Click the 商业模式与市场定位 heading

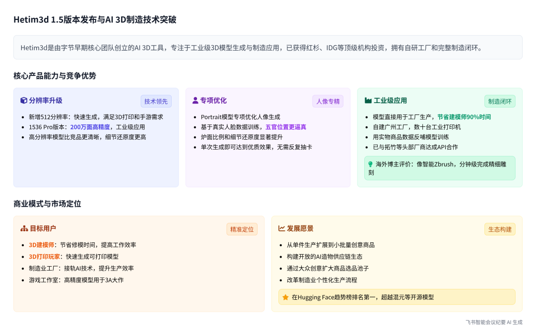tap(47, 204)
